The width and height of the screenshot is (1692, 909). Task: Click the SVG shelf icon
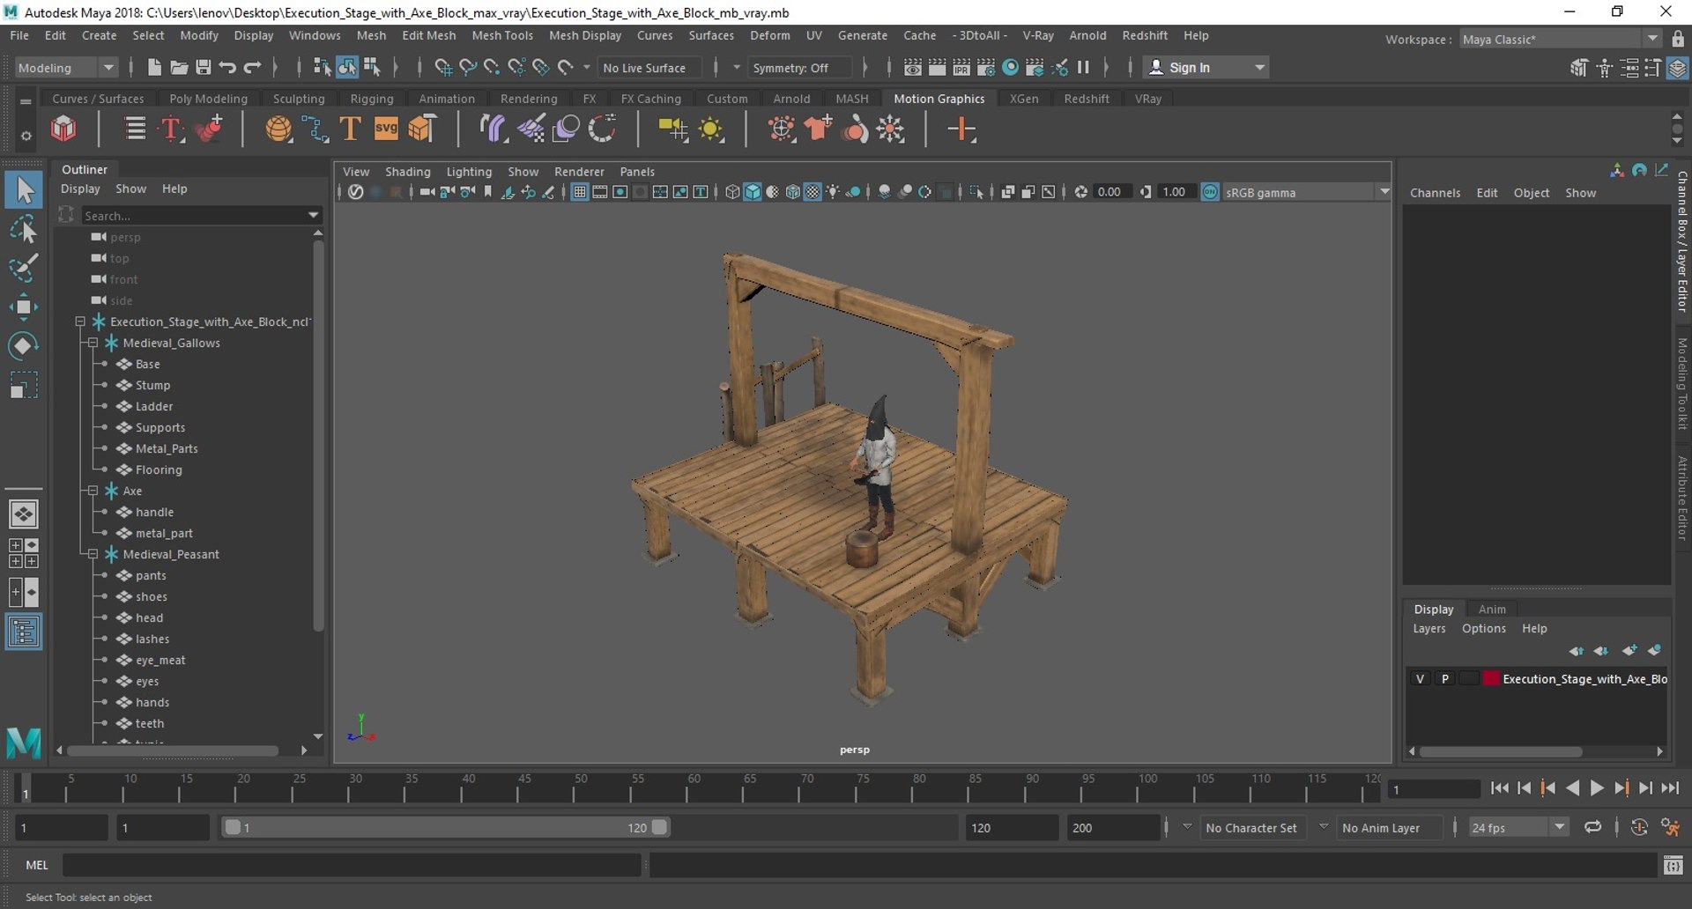pos(386,129)
